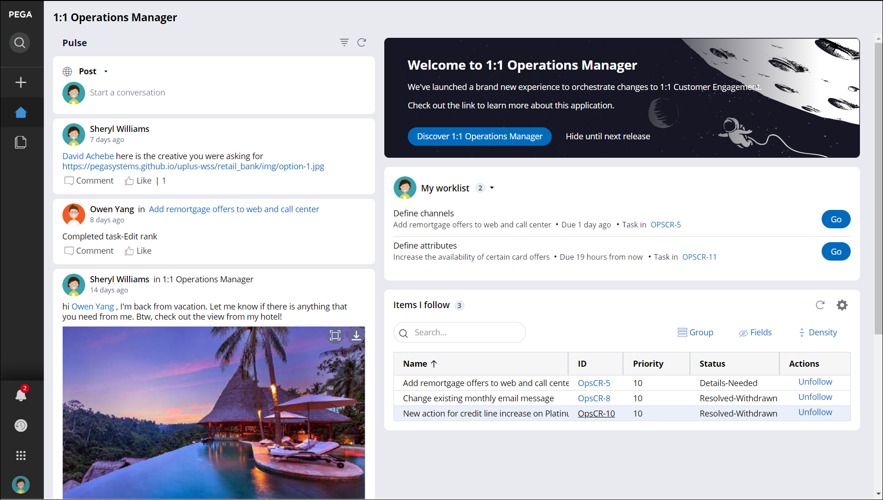Image resolution: width=883 pixels, height=500 pixels.
Task: Click the search magnifier in Items I follow
Action: (x=404, y=333)
